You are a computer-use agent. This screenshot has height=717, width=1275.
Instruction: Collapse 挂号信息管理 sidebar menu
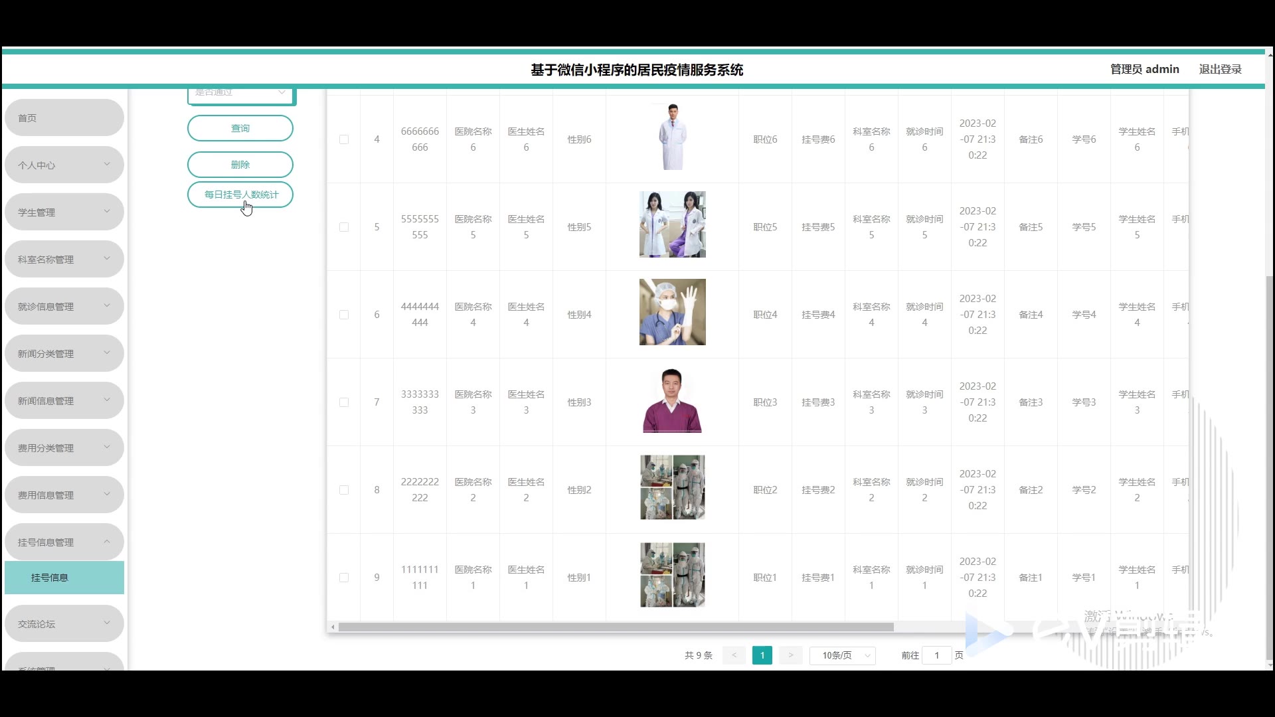pos(64,542)
